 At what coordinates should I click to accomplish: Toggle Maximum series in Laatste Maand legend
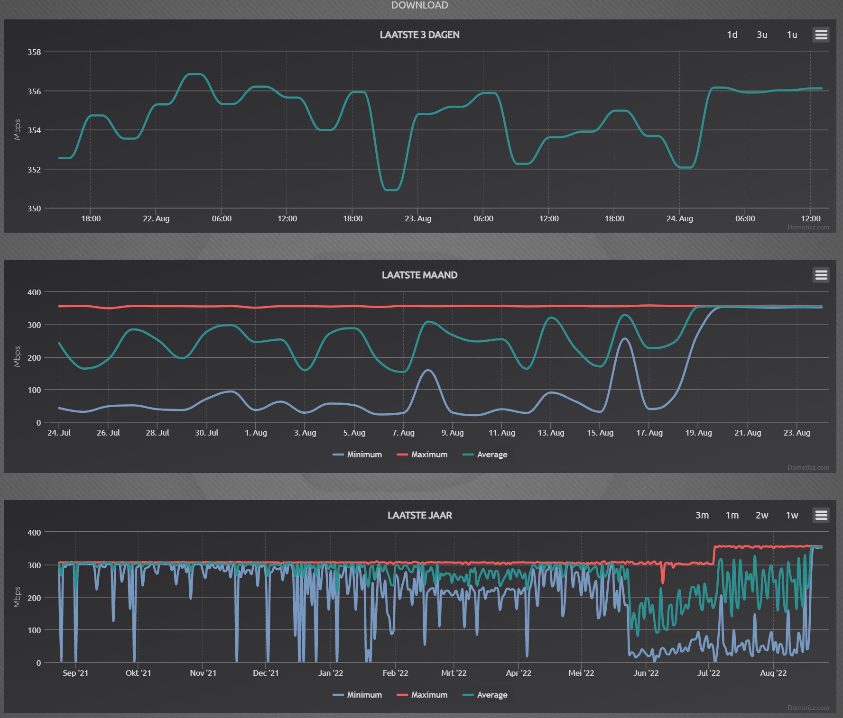[x=422, y=454]
